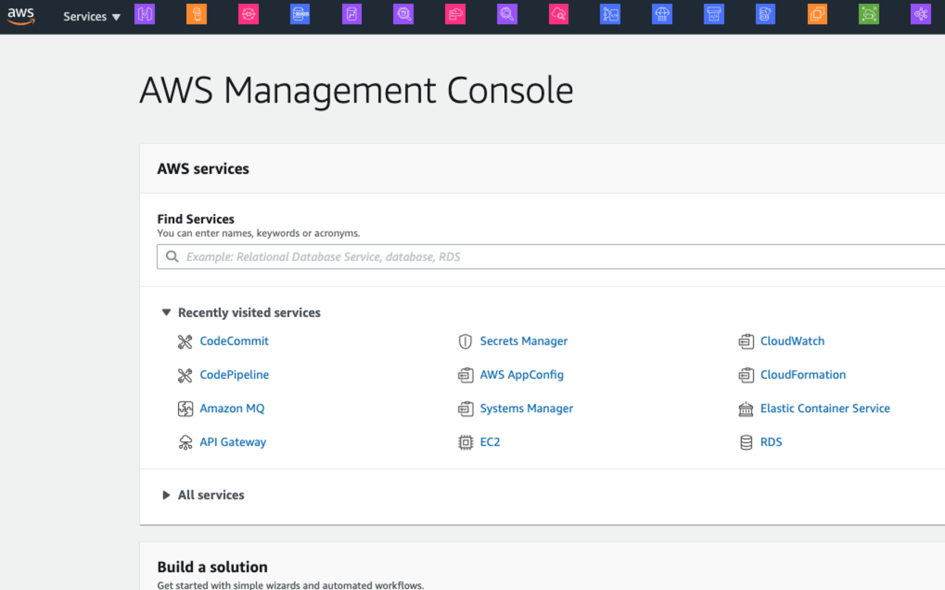Image resolution: width=945 pixels, height=590 pixels.
Task: Click the chip icon beside EC2
Action: coord(465,442)
